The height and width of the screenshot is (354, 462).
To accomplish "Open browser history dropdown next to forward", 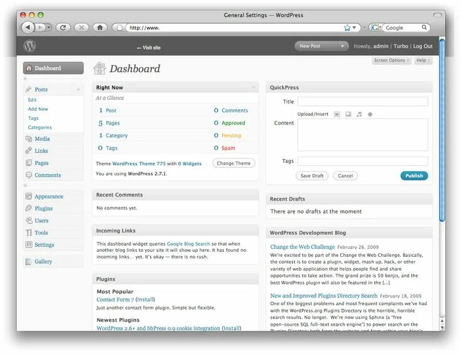I will point(48,28).
